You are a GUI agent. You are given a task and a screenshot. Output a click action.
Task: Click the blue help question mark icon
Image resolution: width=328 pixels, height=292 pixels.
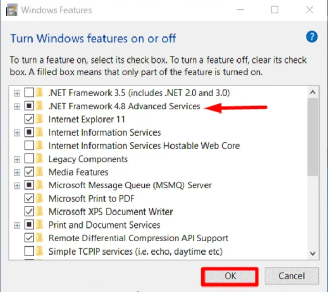(312, 37)
